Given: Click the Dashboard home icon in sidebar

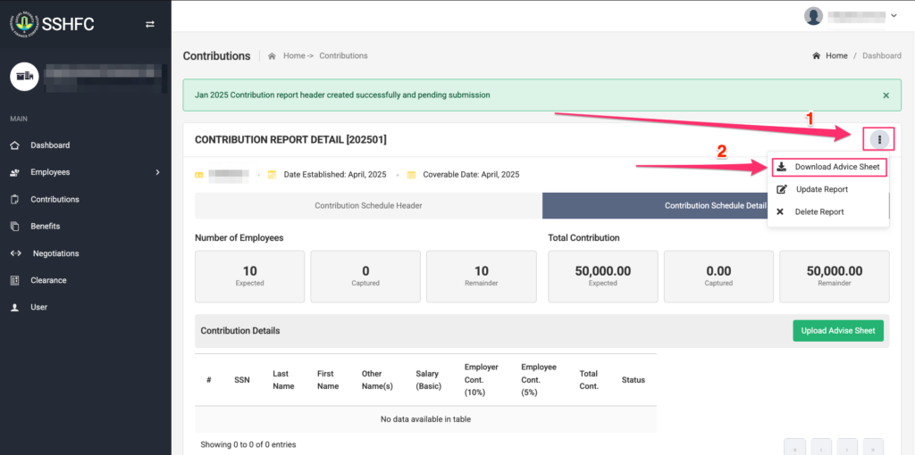Looking at the screenshot, I should (14, 145).
